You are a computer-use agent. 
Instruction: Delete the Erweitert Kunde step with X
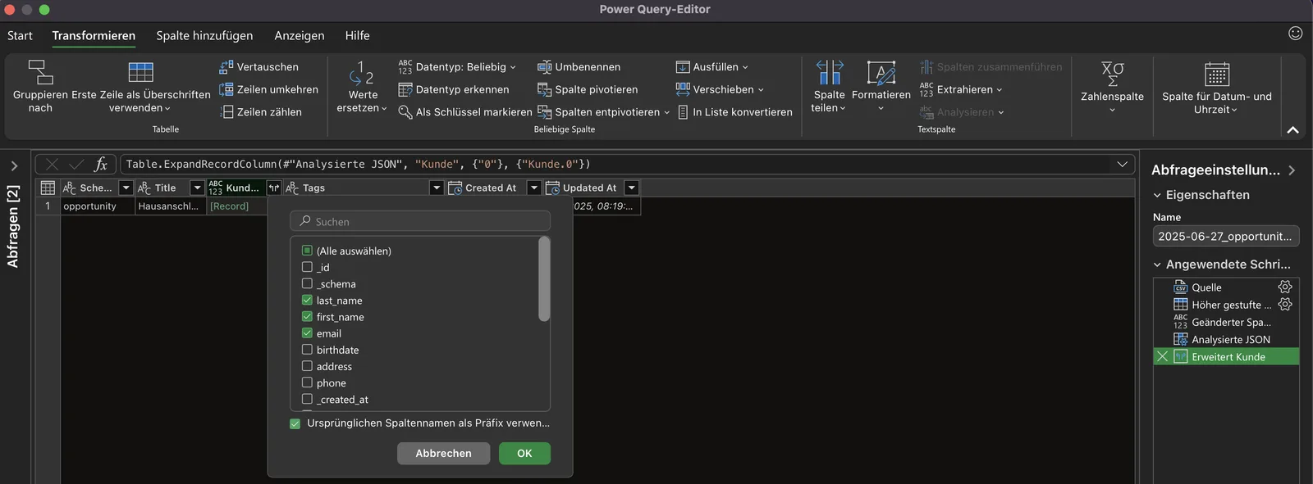pos(1162,356)
